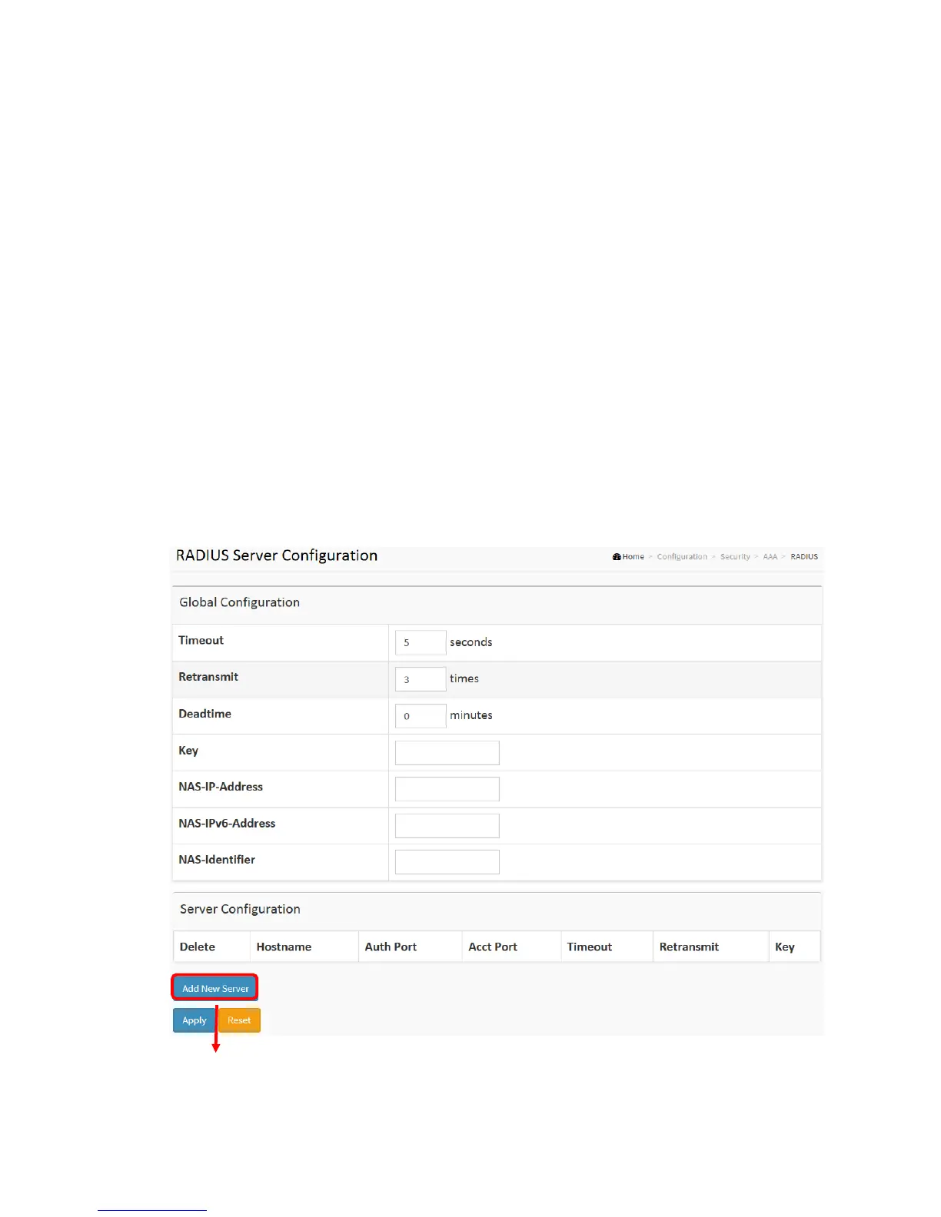
Task: Click the NAS-IPv6-Address input field
Action: [447, 825]
